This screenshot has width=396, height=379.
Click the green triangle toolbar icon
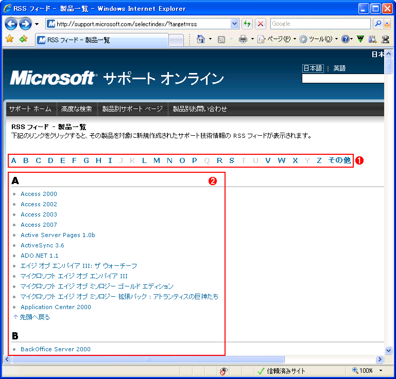360,39
